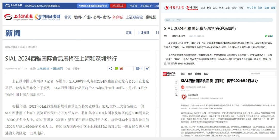Expand the 机构 dropdown in 中证网 navigation
Image resolution: width=279 pixels, height=140 pixels.
[234, 8]
